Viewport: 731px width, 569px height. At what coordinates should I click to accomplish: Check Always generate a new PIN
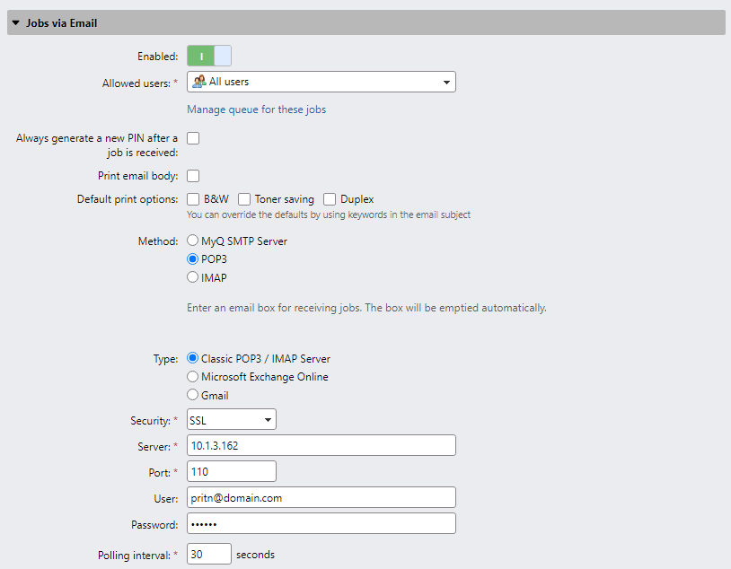point(192,137)
